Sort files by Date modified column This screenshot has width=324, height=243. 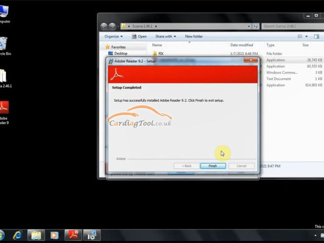tap(241, 45)
